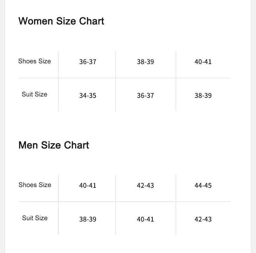Pick women's shoes size 40-41 cell
The height and width of the screenshot is (253, 256).
pyautogui.click(x=203, y=62)
